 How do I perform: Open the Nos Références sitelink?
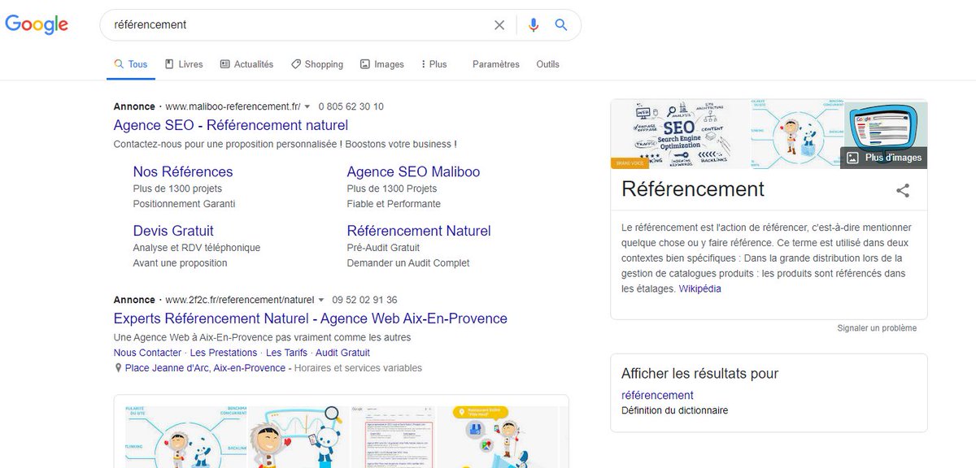(x=183, y=171)
